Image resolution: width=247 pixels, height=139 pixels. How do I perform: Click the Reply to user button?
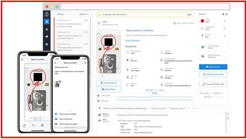click(213, 67)
